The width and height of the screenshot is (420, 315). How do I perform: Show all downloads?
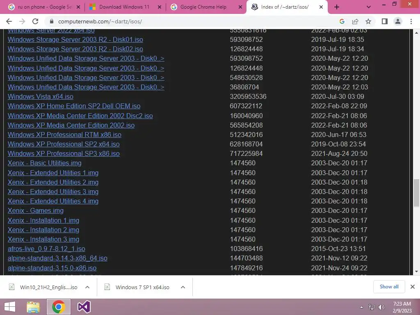pyautogui.click(x=389, y=287)
